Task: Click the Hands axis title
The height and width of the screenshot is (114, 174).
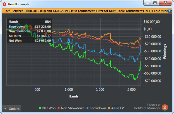Action: click(74, 96)
